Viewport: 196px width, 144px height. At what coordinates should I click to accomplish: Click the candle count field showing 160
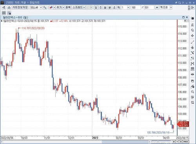[136, 7]
